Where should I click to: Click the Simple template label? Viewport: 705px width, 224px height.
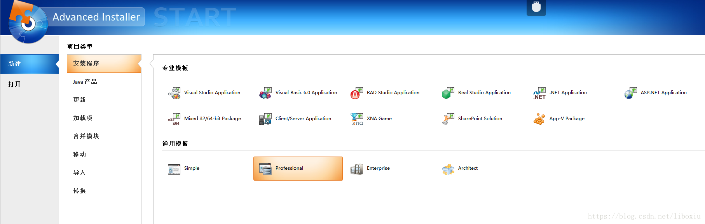[192, 168]
